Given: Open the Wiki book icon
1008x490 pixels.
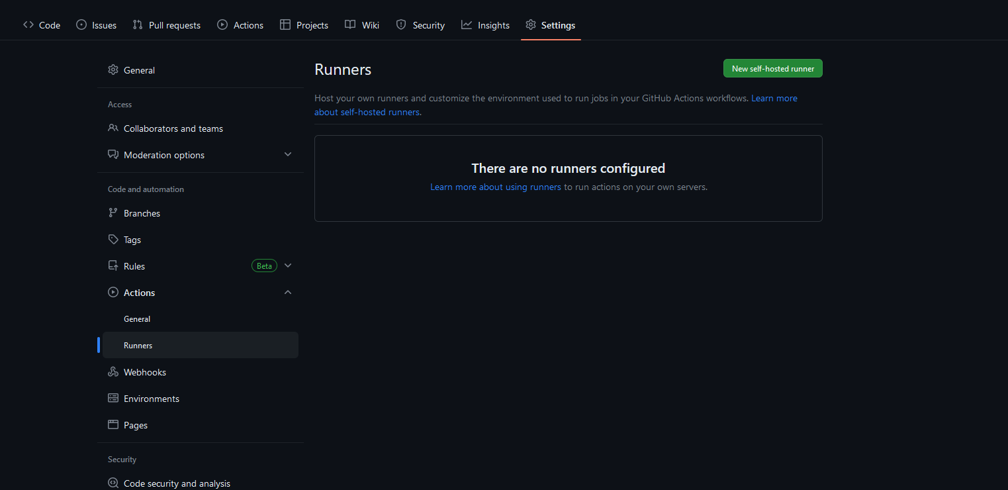Looking at the screenshot, I should (x=349, y=24).
